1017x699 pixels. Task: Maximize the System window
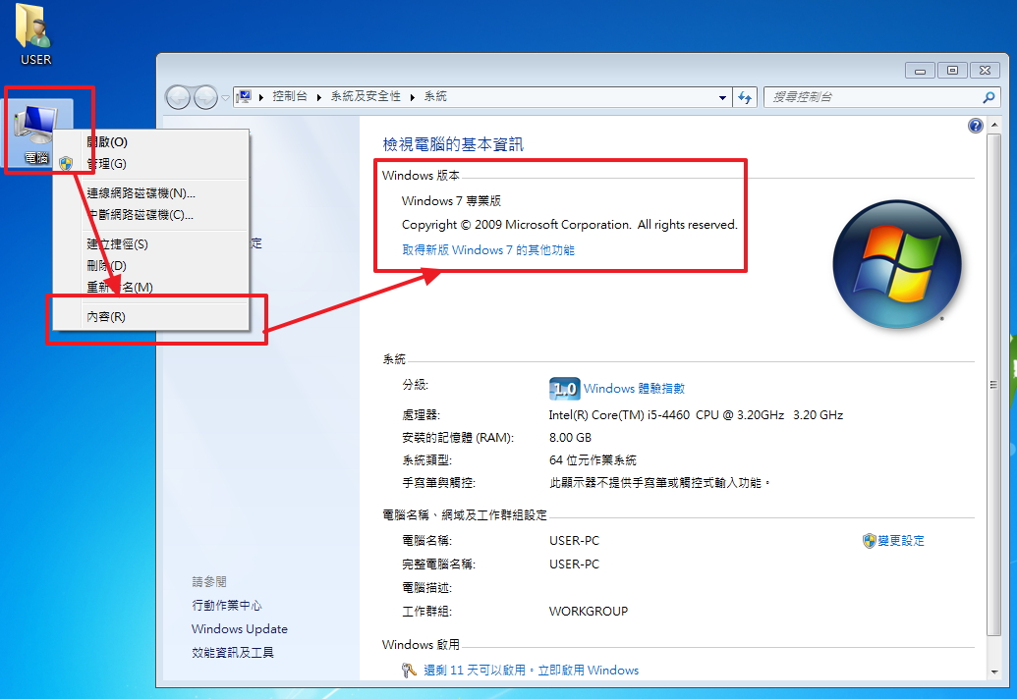[x=952, y=70]
